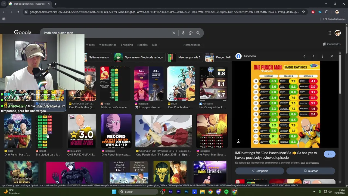This screenshot has width=348, height=196.
Task: Select Dragon ball suggestion chip
Action: [x=218, y=57]
